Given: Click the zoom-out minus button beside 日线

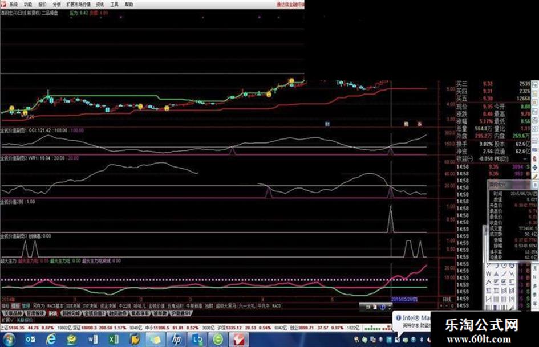Looking at the screenshot, I should 447,306.
